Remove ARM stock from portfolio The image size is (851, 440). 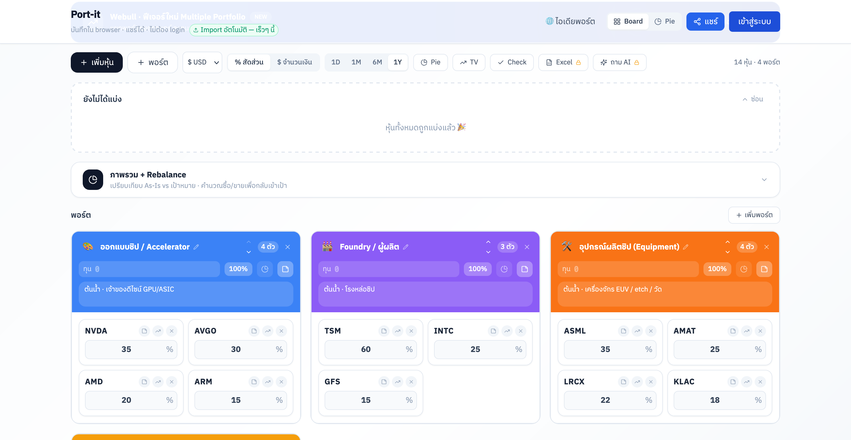tap(281, 382)
